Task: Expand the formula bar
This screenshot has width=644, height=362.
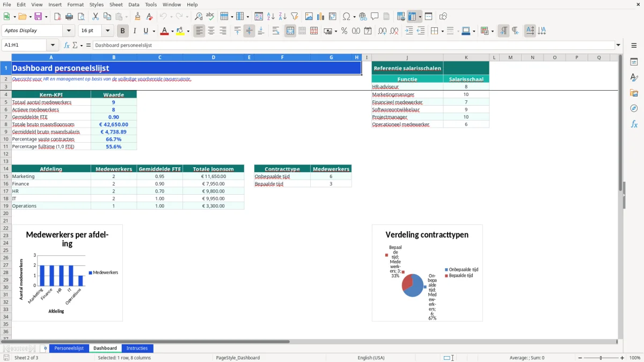Action: pos(618,46)
